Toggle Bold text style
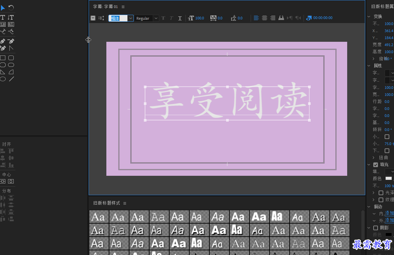This screenshot has height=255, width=394. pos(163,18)
